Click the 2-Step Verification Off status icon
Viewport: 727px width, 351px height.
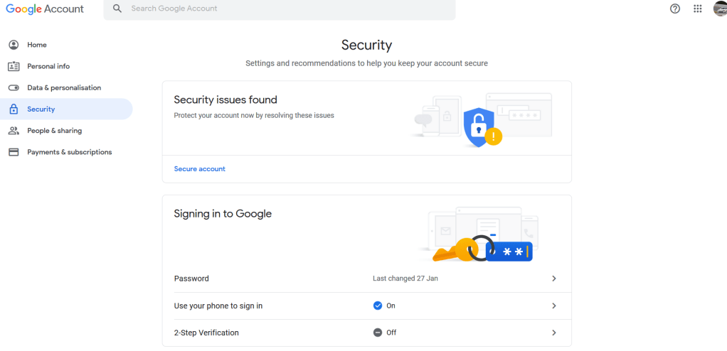pos(378,333)
